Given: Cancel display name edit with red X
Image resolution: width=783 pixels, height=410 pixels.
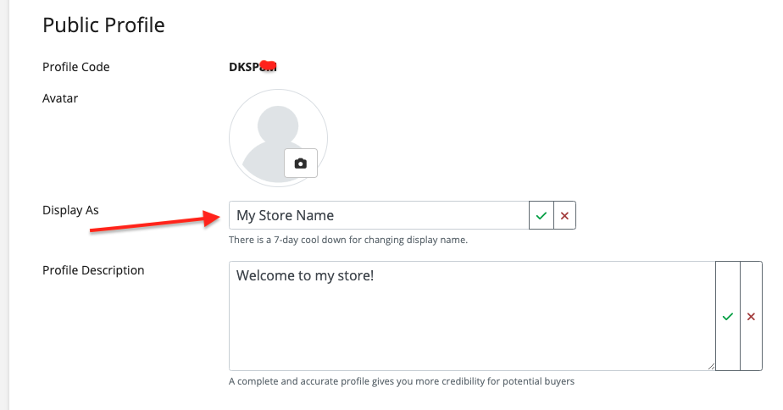Looking at the screenshot, I should click(x=564, y=216).
